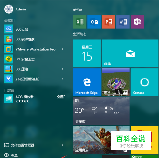Click the 360安全卫士 text label
The height and width of the screenshot is (158, 159).
click(25, 59)
